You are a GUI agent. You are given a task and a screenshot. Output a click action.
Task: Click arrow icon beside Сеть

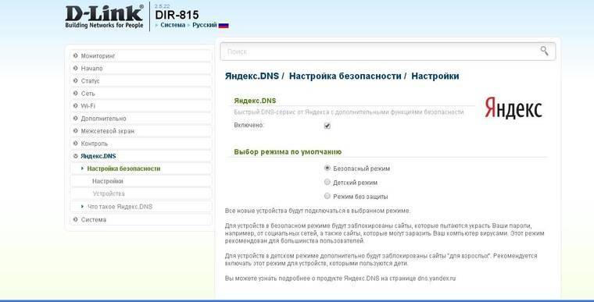point(75,93)
